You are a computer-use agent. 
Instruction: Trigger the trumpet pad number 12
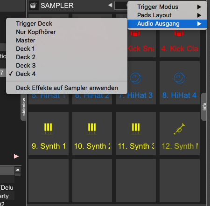[180, 133]
